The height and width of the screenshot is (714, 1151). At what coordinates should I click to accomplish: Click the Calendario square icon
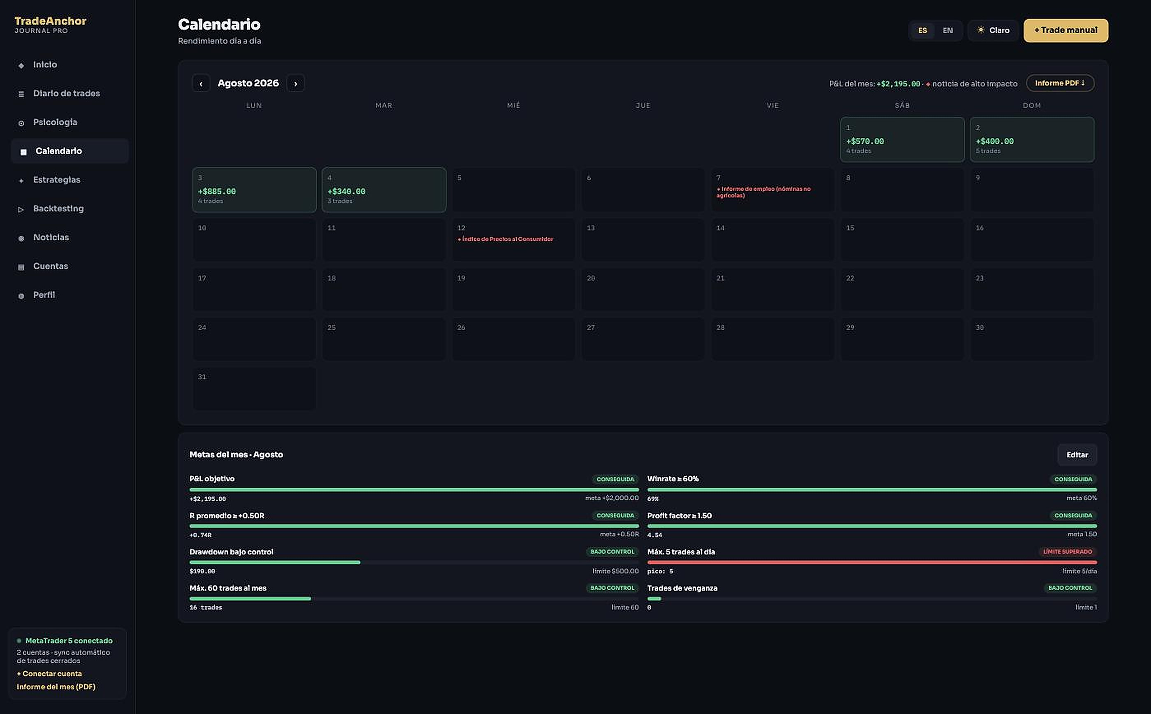click(23, 152)
